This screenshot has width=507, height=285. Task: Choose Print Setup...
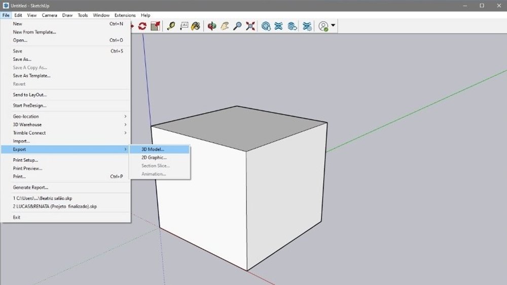point(65,160)
